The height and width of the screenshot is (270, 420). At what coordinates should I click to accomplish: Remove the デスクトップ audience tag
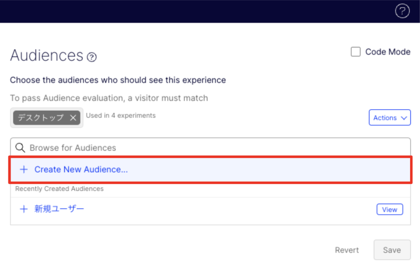click(73, 118)
